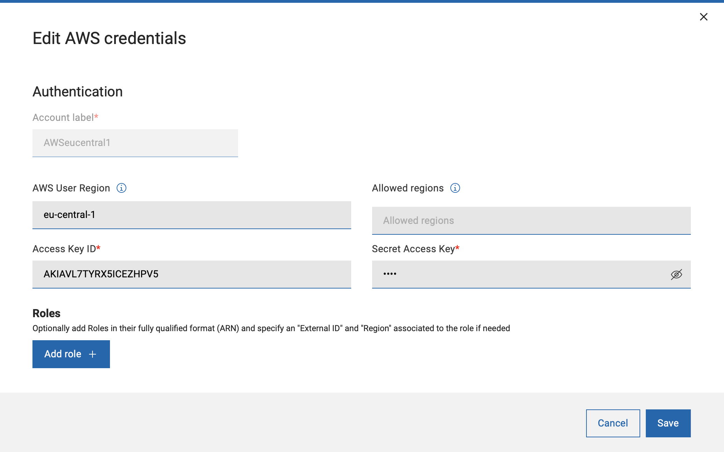724x452 pixels.
Task: Click the Allowed regions info icon
Action: [x=455, y=188]
